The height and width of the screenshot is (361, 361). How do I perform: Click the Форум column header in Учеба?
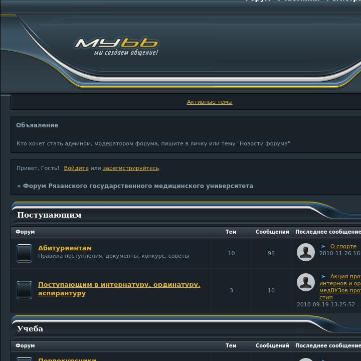25,345
